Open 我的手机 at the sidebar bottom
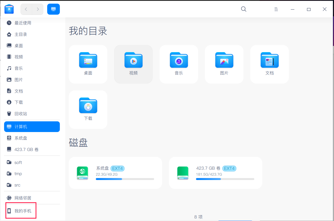This screenshot has height=221, width=334. [x=22, y=211]
